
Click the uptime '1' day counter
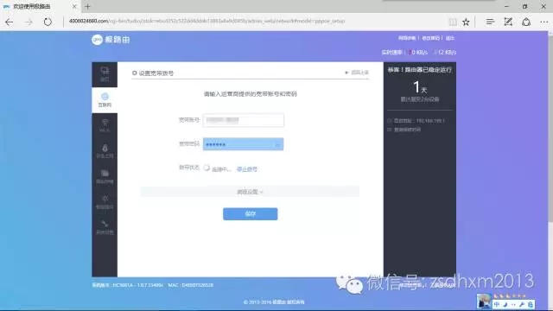pos(416,86)
